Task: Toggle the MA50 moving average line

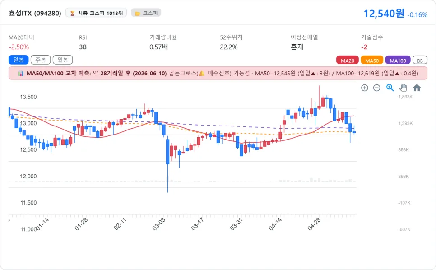Action: pyautogui.click(x=372, y=61)
